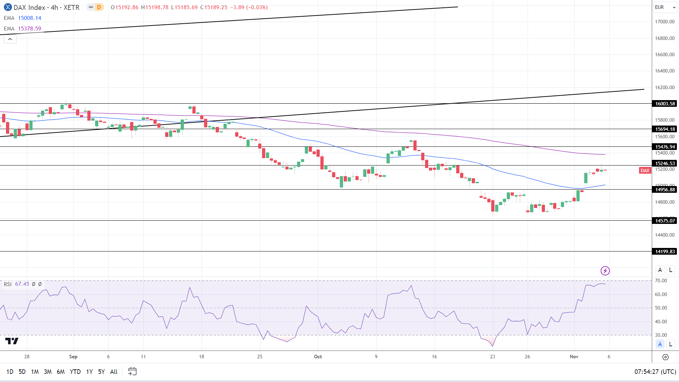Viewport: 679px width, 382px height.
Task: Click the 14199.83 price level label
Action: coord(665,251)
